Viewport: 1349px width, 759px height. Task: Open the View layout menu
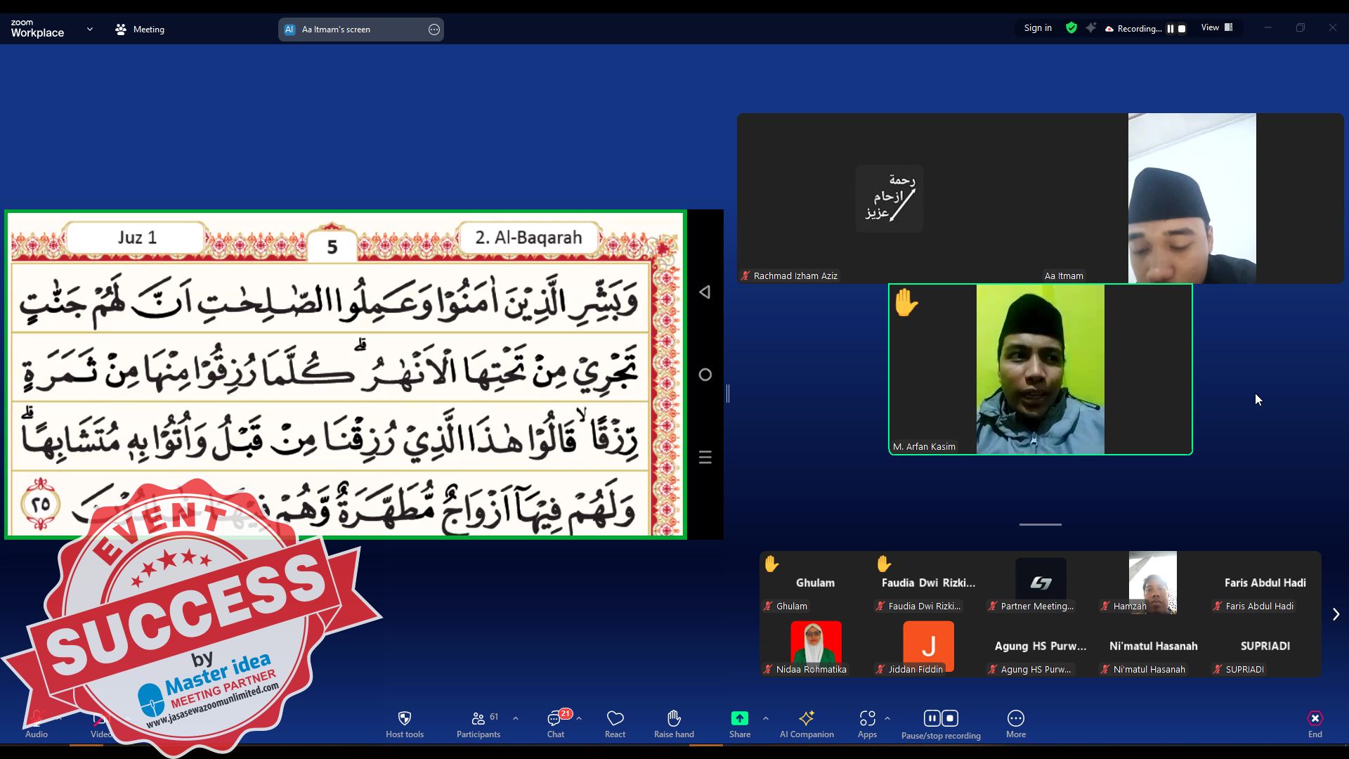pos(1216,27)
